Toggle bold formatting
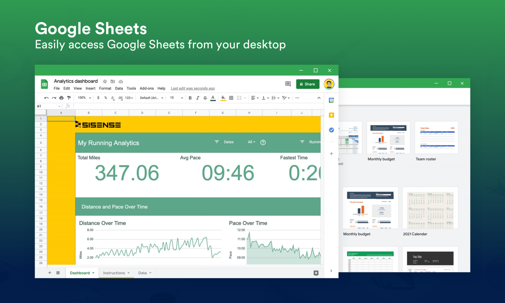This screenshot has width=505, height=303. click(190, 98)
